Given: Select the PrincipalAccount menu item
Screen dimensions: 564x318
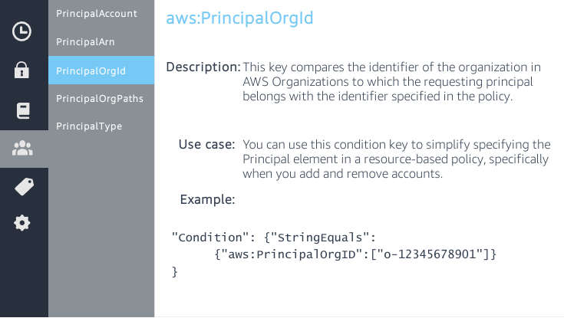Looking at the screenshot, I should pos(97,14).
